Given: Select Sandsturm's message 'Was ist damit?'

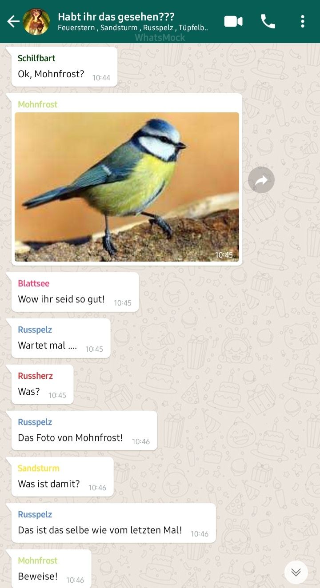Looking at the screenshot, I should coord(49,484).
